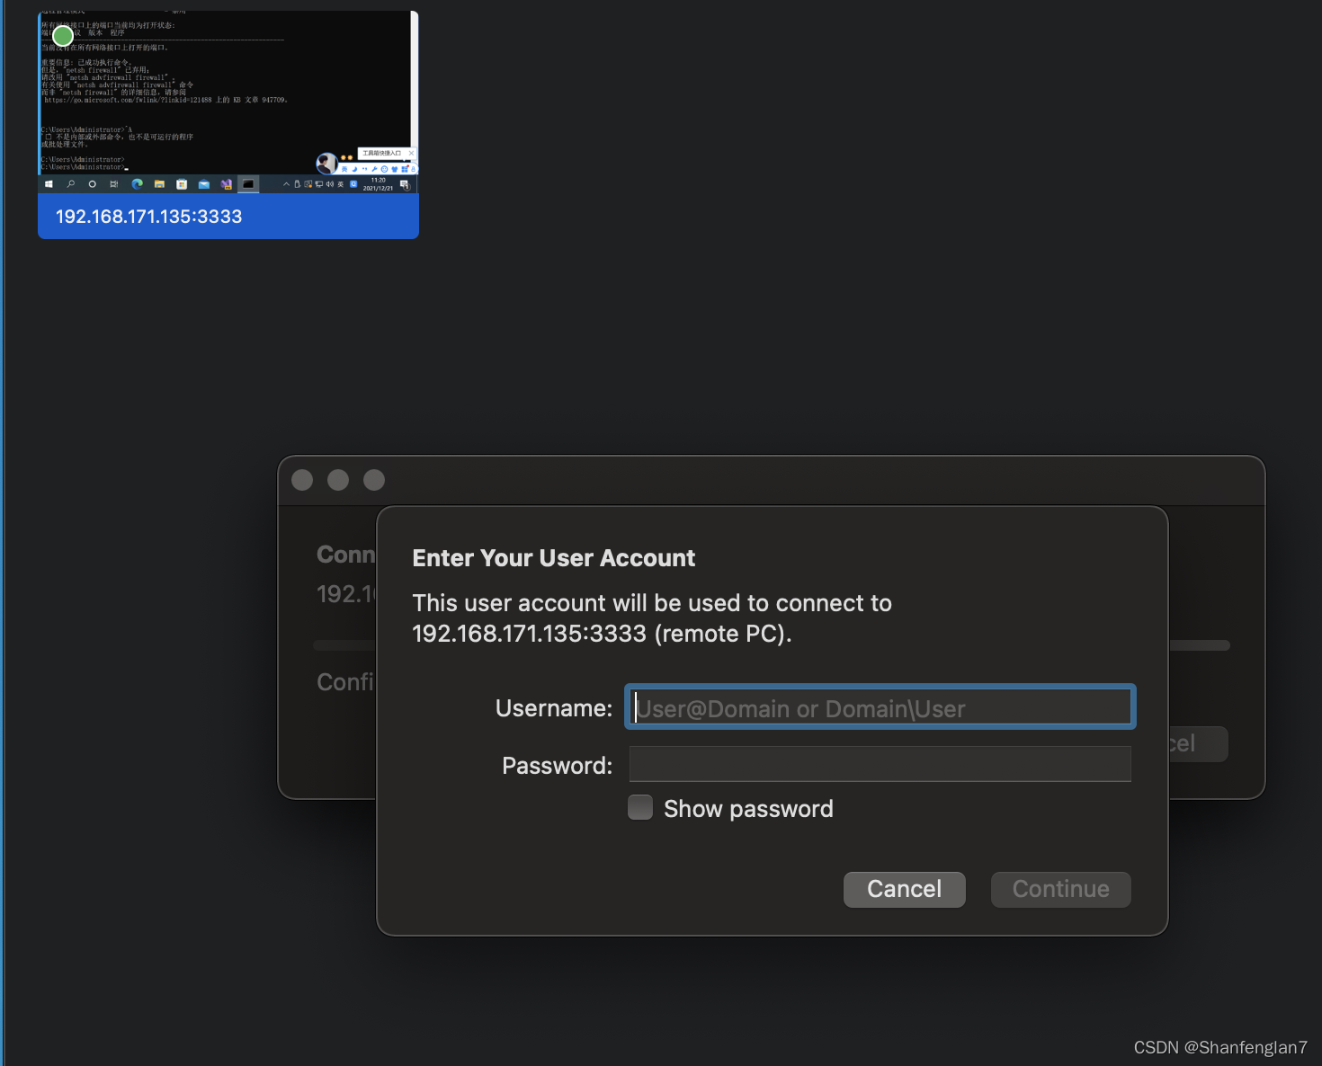Click the 'Password:' label
1322x1066 pixels.
pyautogui.click(x=557, y=766)
